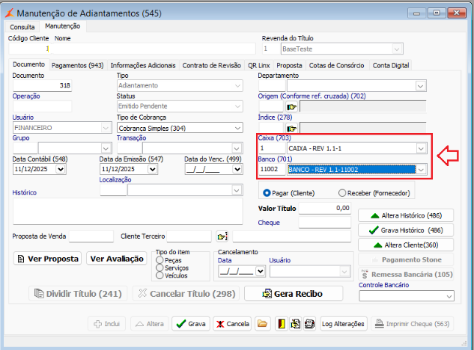Expand the Caixa (703) dropdown
This screenshot has height=350, width=474.
421,148
